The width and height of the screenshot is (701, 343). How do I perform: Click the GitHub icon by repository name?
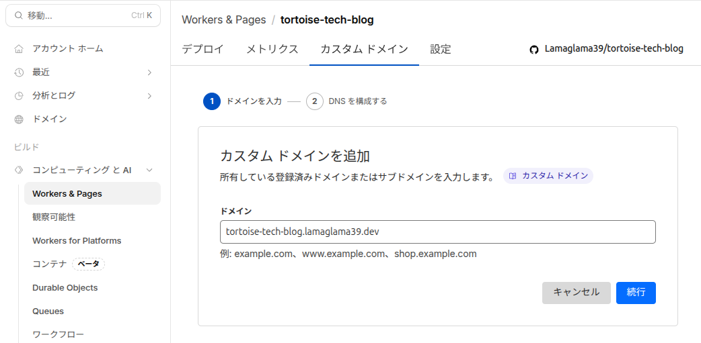534,49
